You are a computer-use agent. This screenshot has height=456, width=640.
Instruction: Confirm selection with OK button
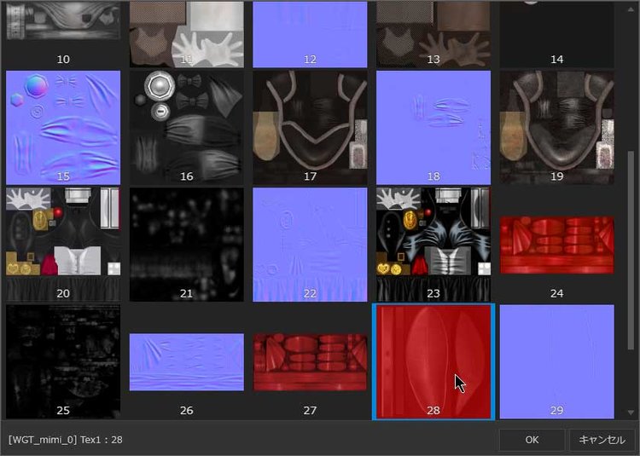[532, 440]
